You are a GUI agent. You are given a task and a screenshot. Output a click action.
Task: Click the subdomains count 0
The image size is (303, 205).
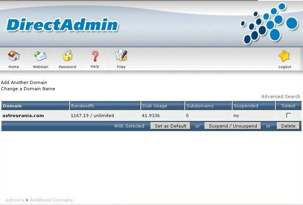click(187, 116)
